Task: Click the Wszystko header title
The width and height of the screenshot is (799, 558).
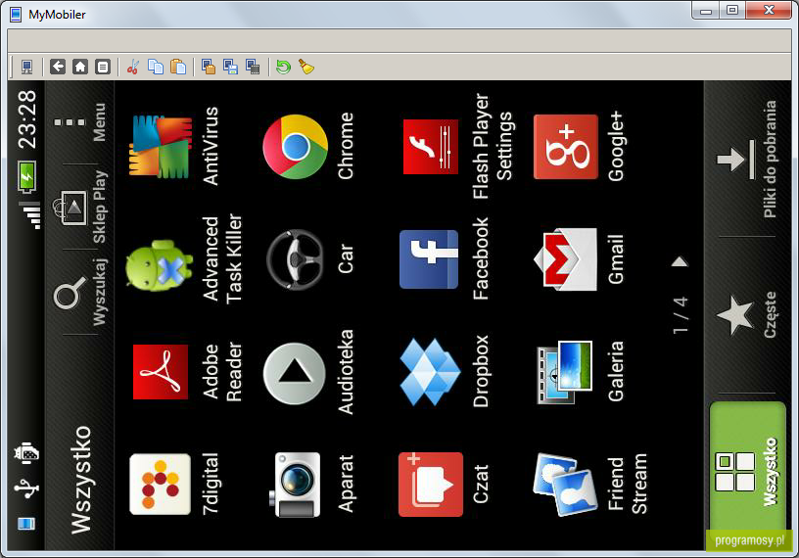Action: pos(80,480)
